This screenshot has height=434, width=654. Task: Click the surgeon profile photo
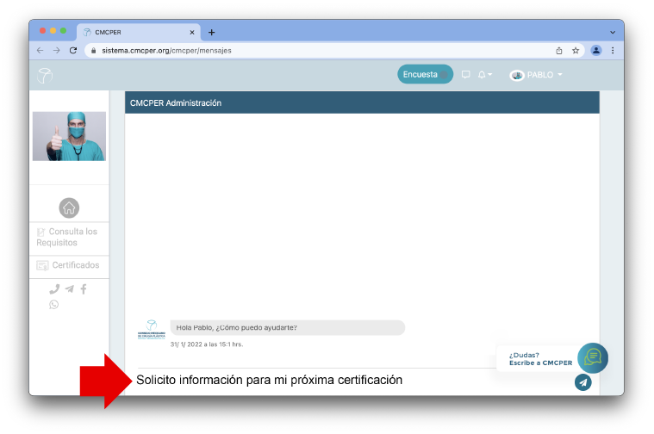(x=69, y=136)
